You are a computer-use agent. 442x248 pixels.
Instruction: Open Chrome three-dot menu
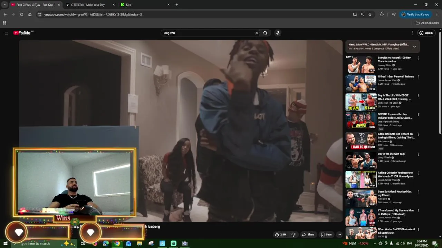[437, 14]
